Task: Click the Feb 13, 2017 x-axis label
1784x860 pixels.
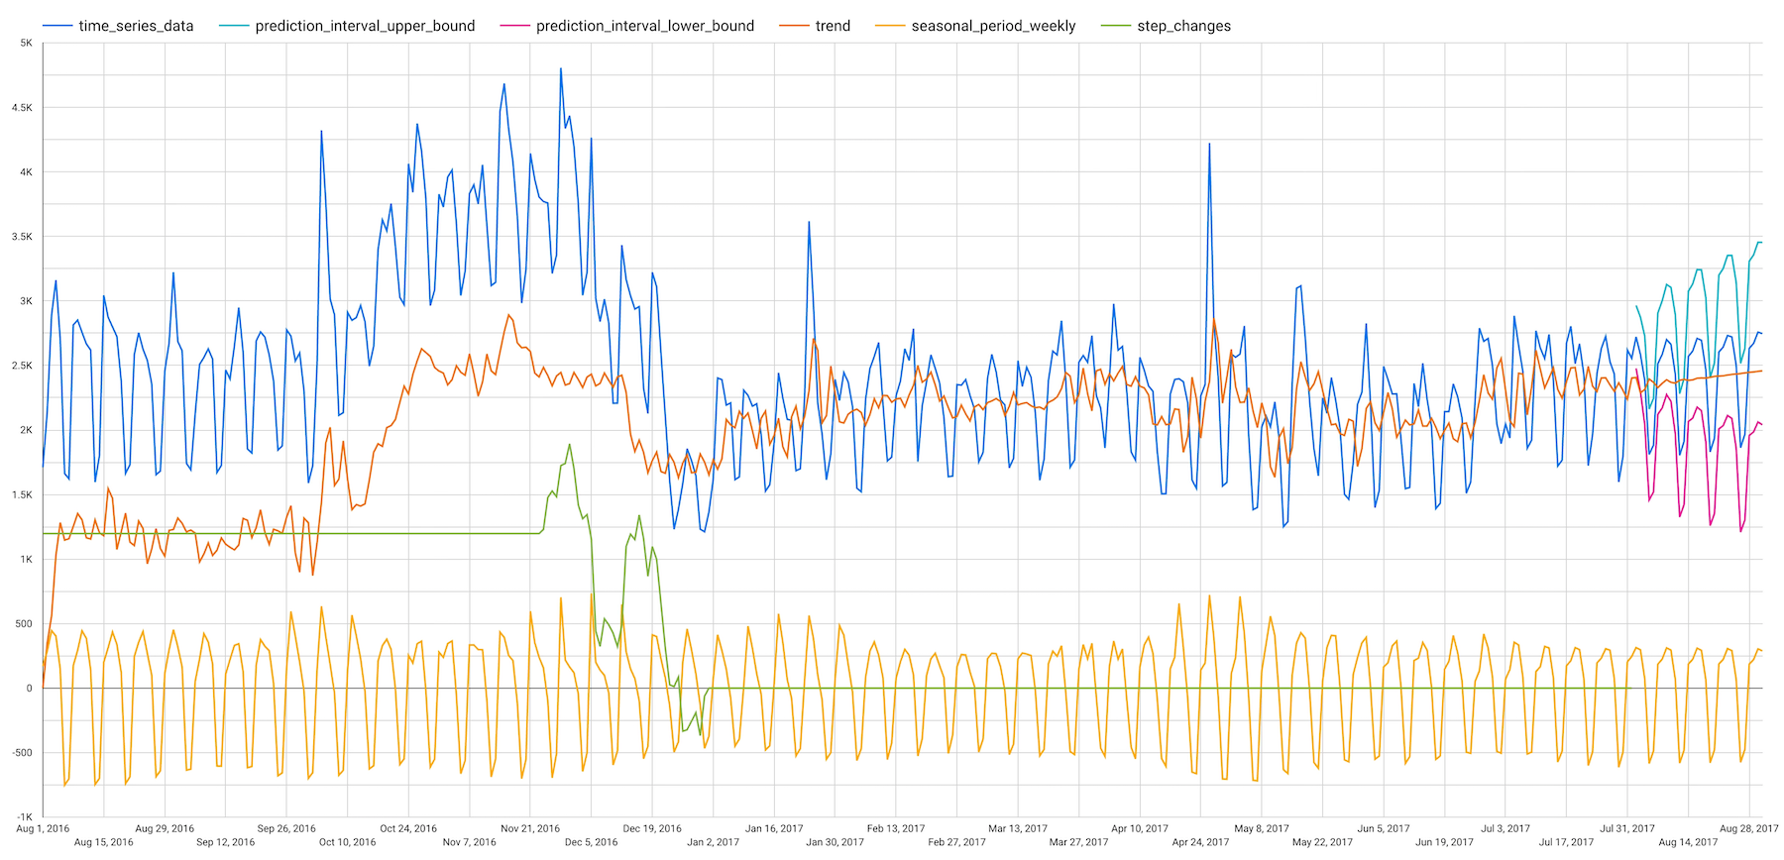Action: click(896, 828)
